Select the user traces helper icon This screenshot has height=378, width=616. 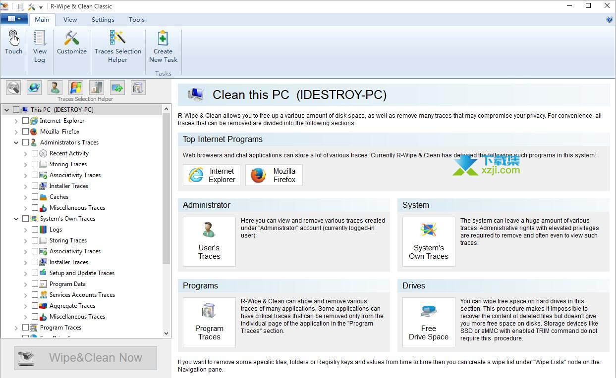(55, 88)
